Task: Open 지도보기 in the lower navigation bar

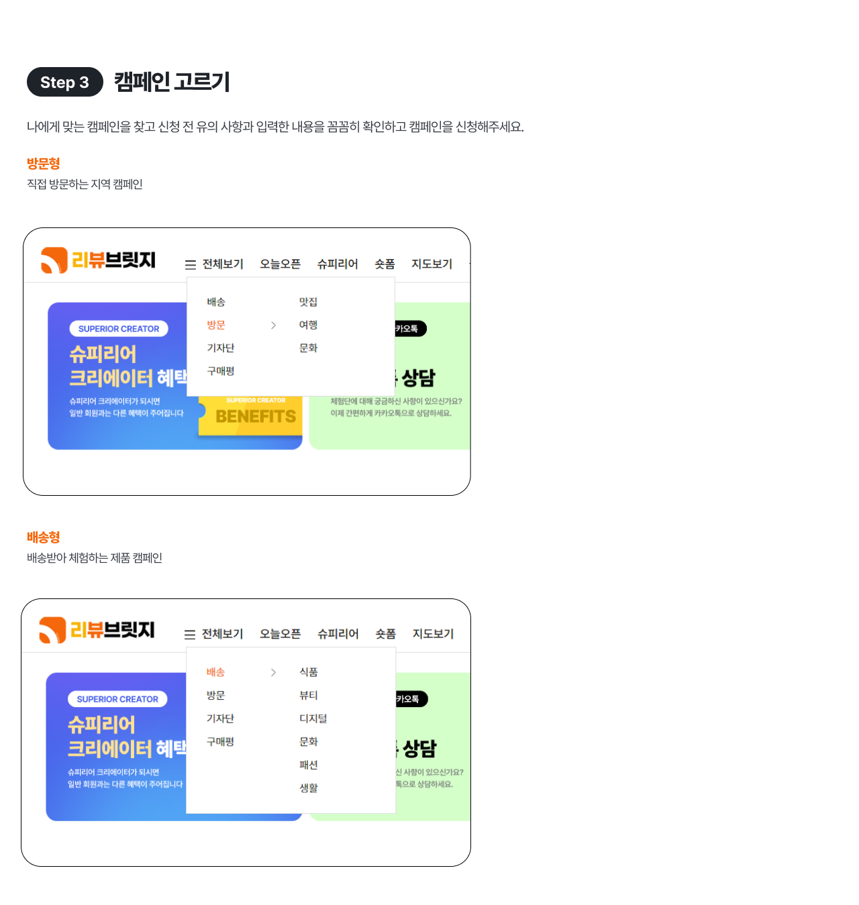Action: click(x=433, y=634)
